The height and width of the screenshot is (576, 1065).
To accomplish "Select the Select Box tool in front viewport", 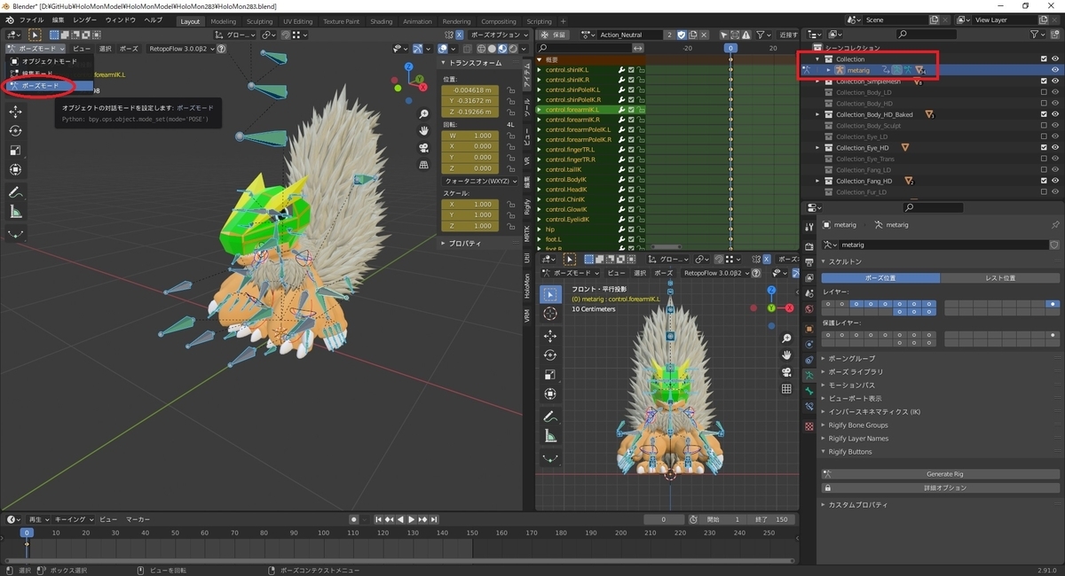I will pyautogui.click(x=550, y=294).
